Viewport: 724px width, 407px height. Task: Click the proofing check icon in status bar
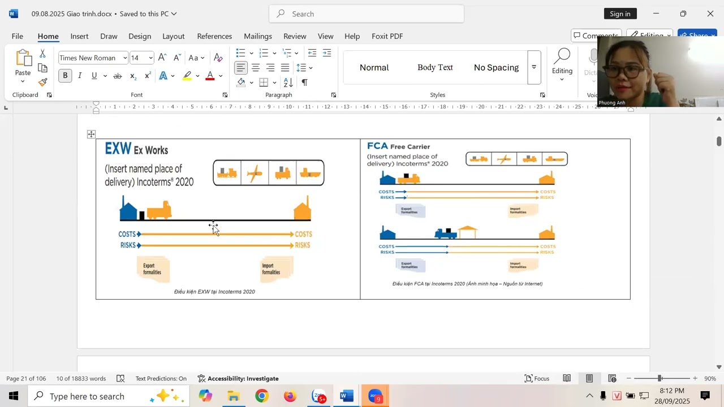(120, 378)
